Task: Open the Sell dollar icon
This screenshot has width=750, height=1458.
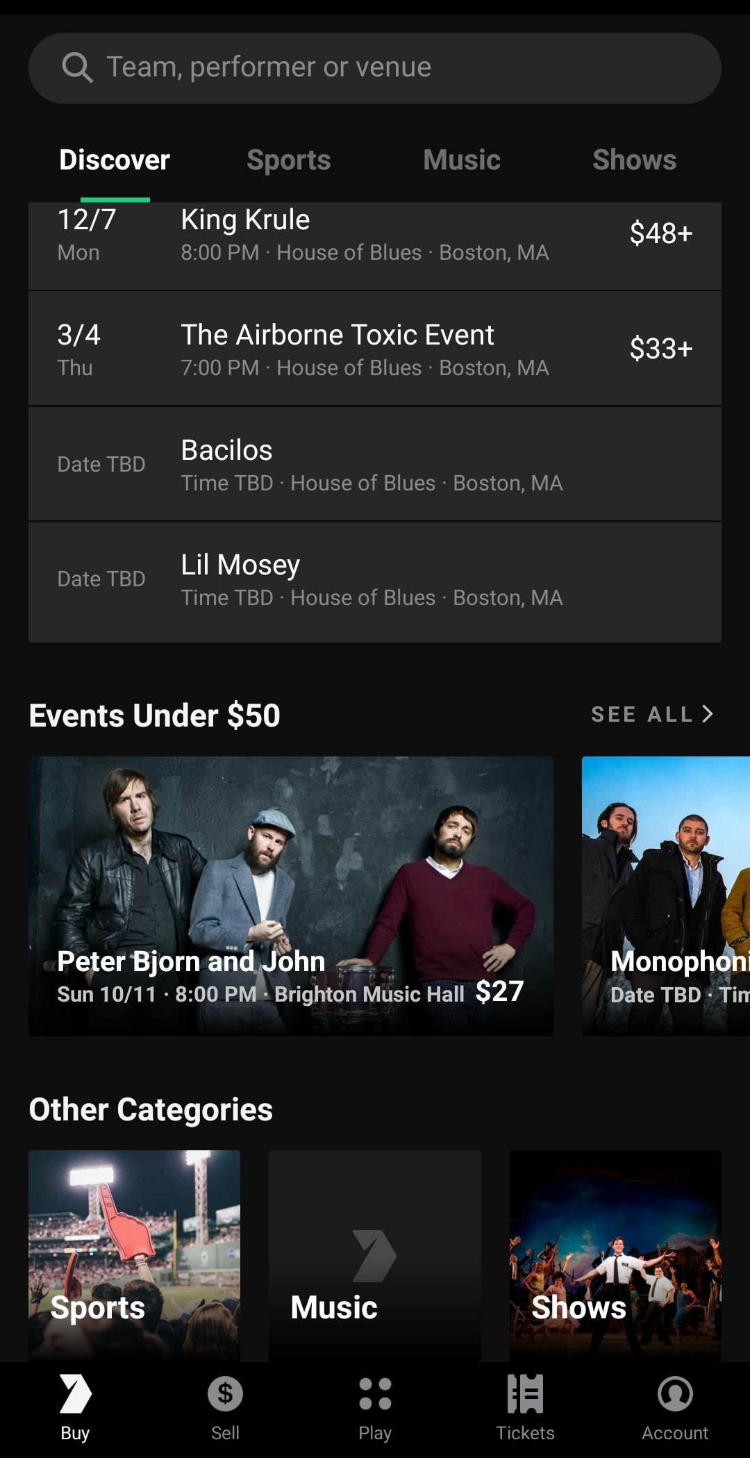Action: (x=225, y=1393)
